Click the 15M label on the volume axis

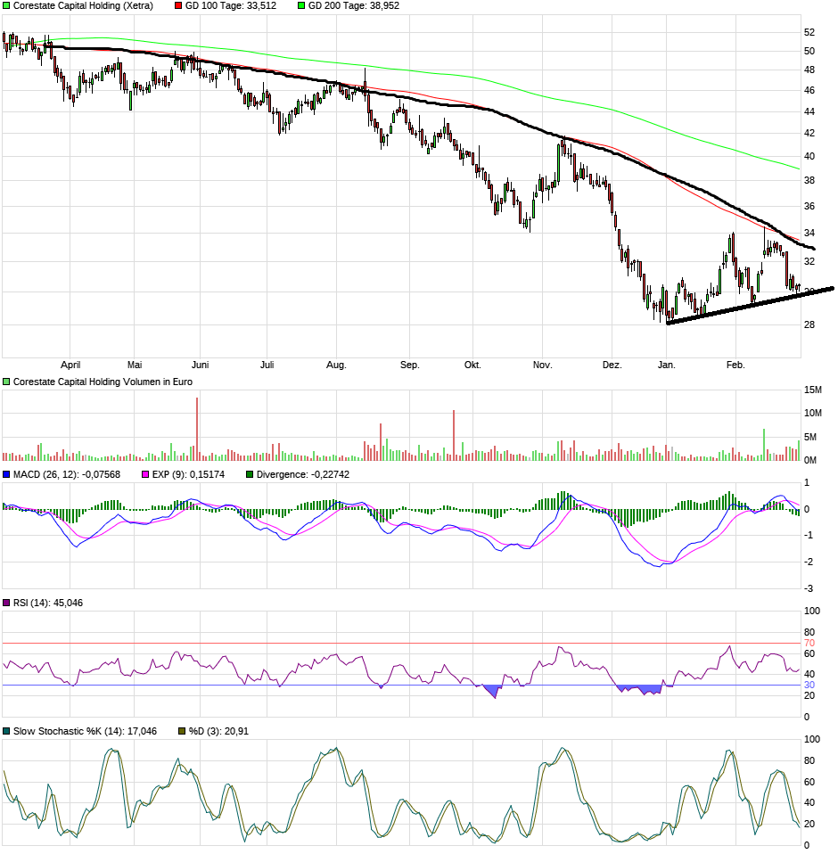coord(812,389)
